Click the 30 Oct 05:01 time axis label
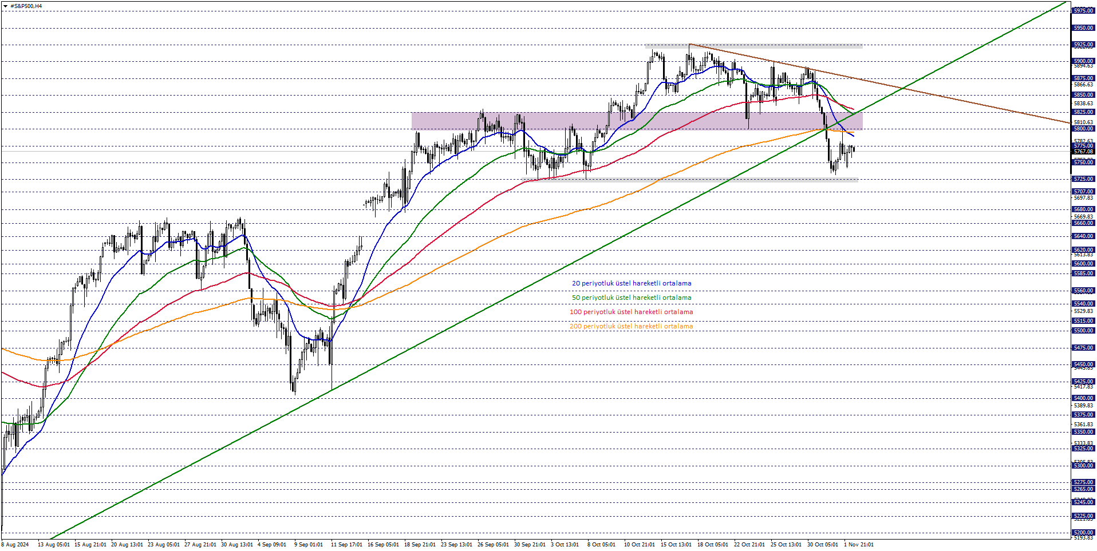 823,545
